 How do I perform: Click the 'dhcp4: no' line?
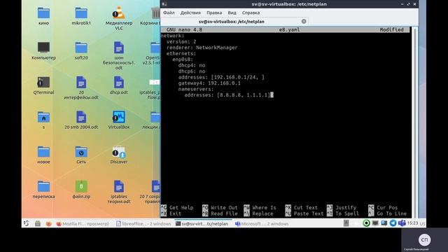click(192, 65)
